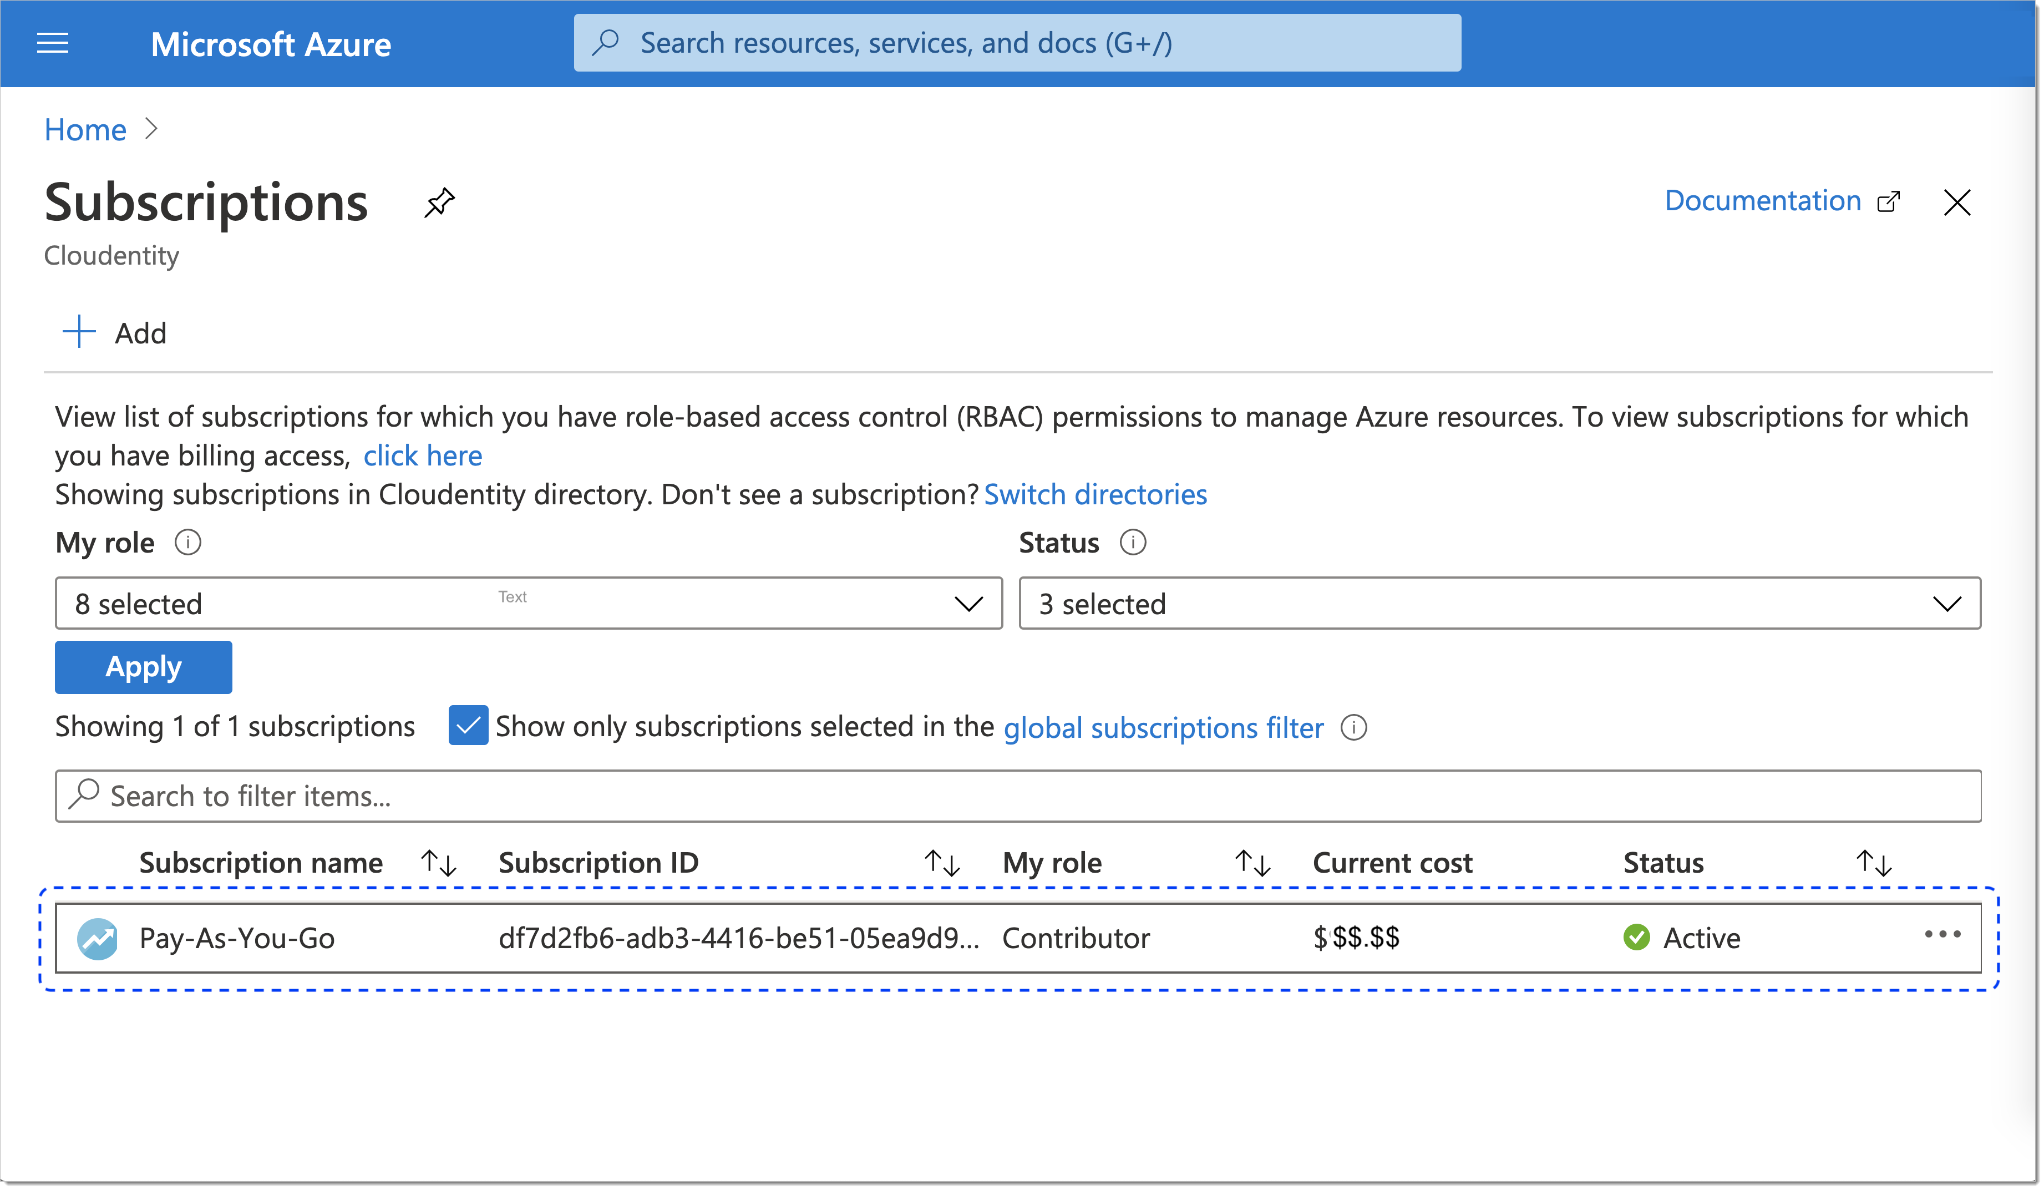
Task: Close the Subscriptions blade
Action: coord(1957,202)
